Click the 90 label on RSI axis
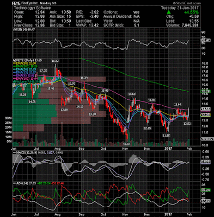The height and width of the screenshot is (217, 214). [204, 33]
